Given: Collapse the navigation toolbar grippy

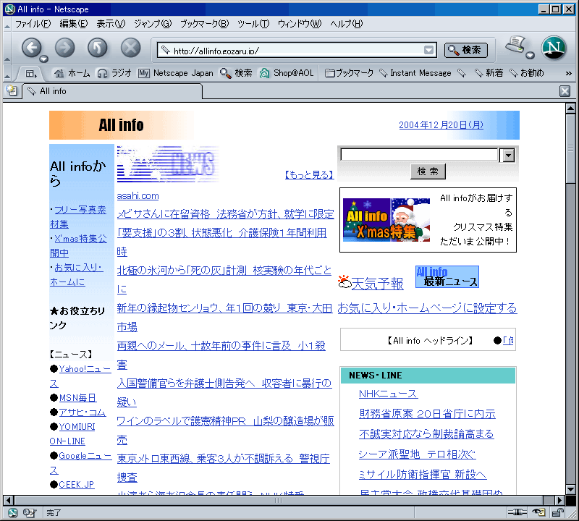Looking at the screenshot, I should pos(7,48).
